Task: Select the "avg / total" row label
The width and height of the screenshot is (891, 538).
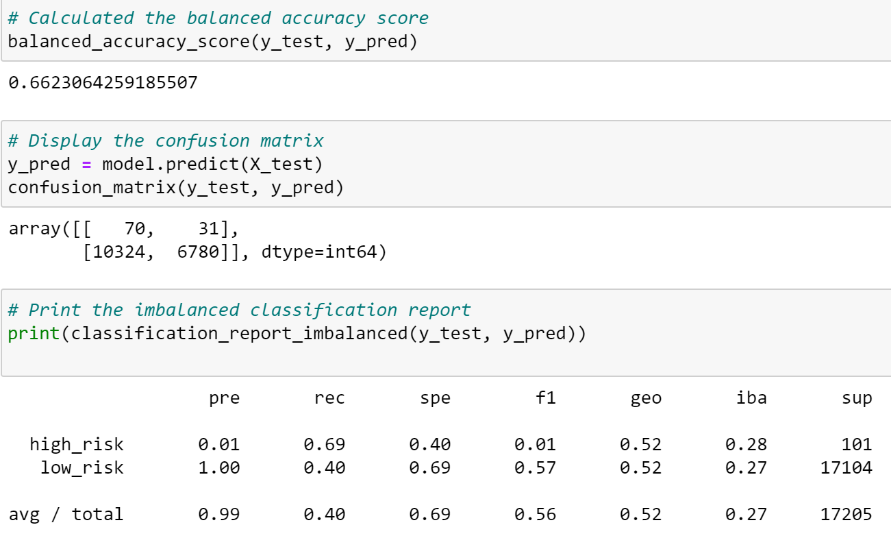Action: (x=66, y=515)
